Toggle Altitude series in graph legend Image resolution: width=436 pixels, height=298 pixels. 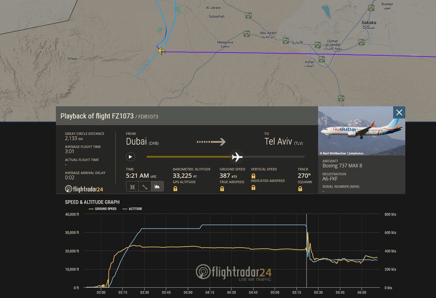(132, 209)
